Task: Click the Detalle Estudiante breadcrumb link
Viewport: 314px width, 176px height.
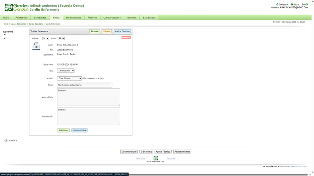Action: (x=36, y=24)
